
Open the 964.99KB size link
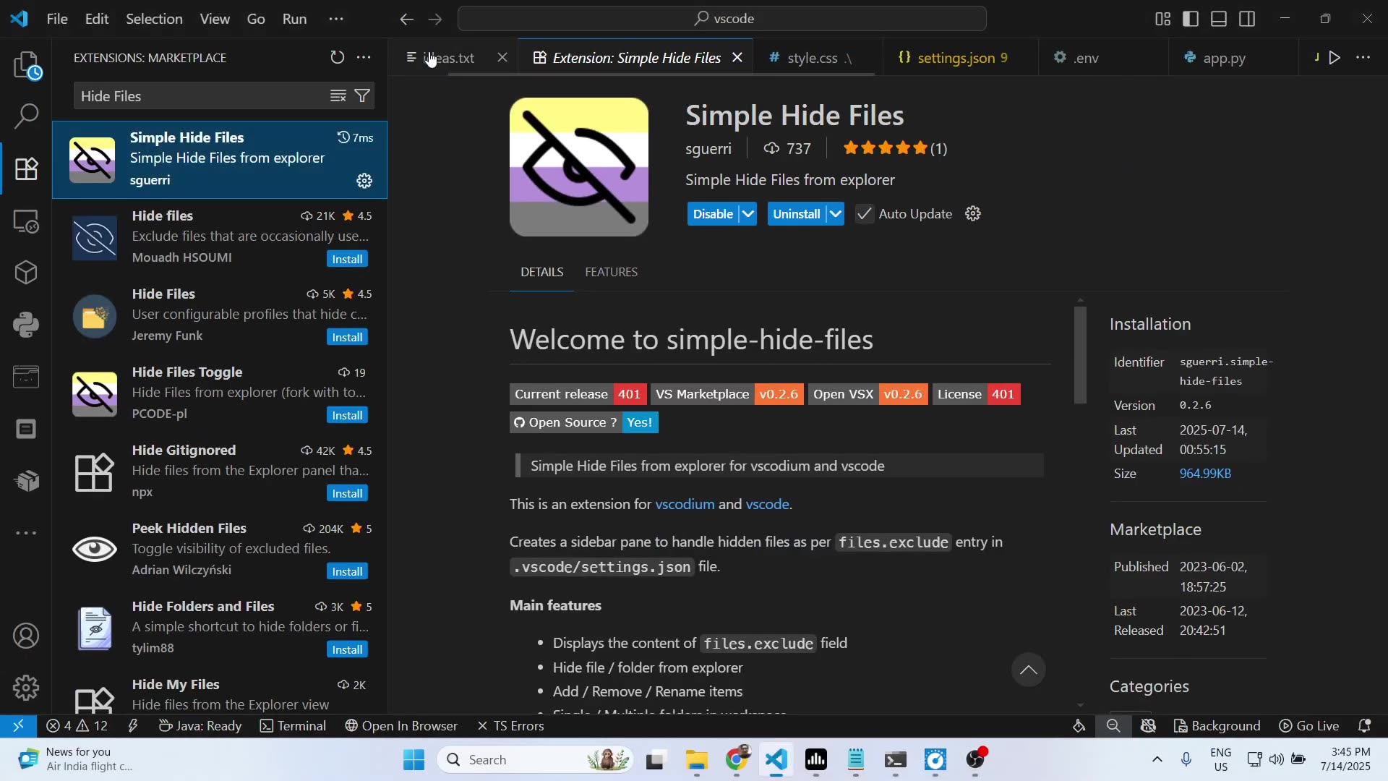[x=1205, y=474]
